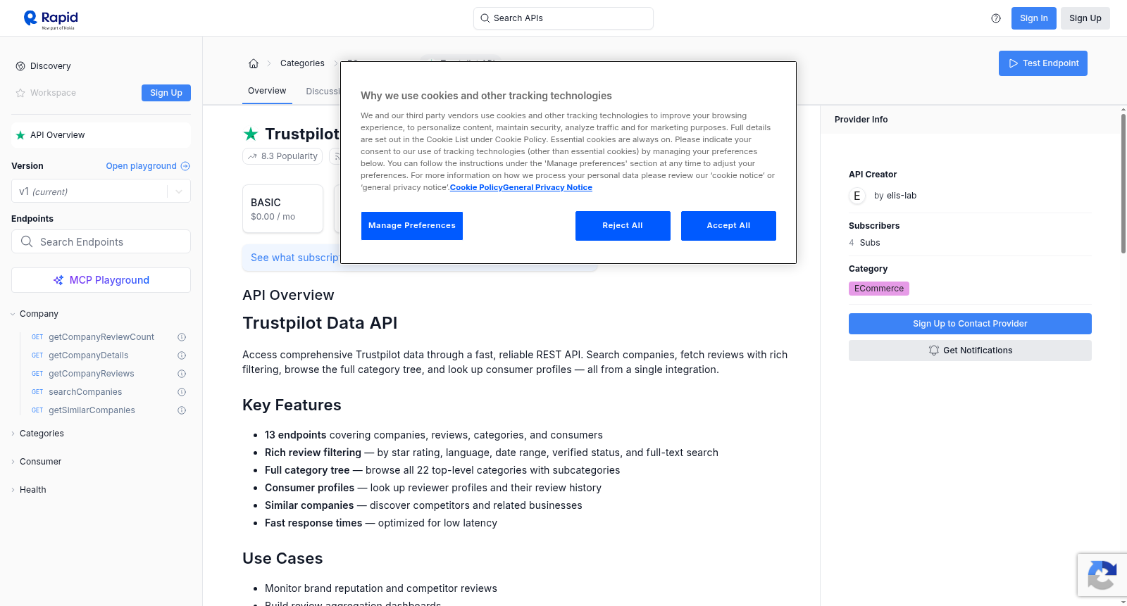Click the Test Endpoint button
The width and height of the screenshot is (1127, 606).
1042,63
